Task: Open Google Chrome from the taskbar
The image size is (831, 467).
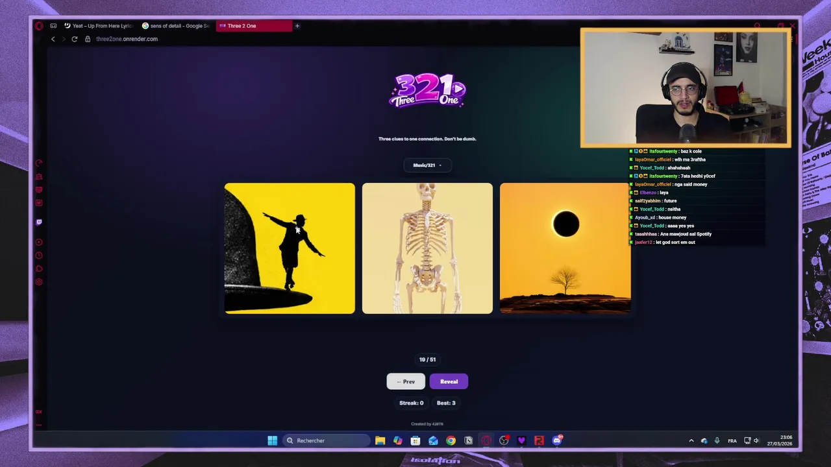Action: click(451, 440)
